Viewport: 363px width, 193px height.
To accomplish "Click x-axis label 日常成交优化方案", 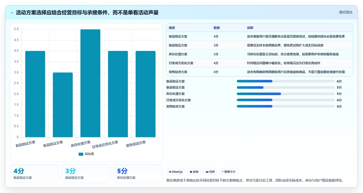I will [105, 144].
